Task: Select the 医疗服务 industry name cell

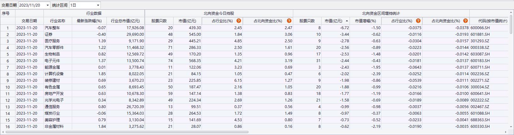Action: tap(52, 41)
